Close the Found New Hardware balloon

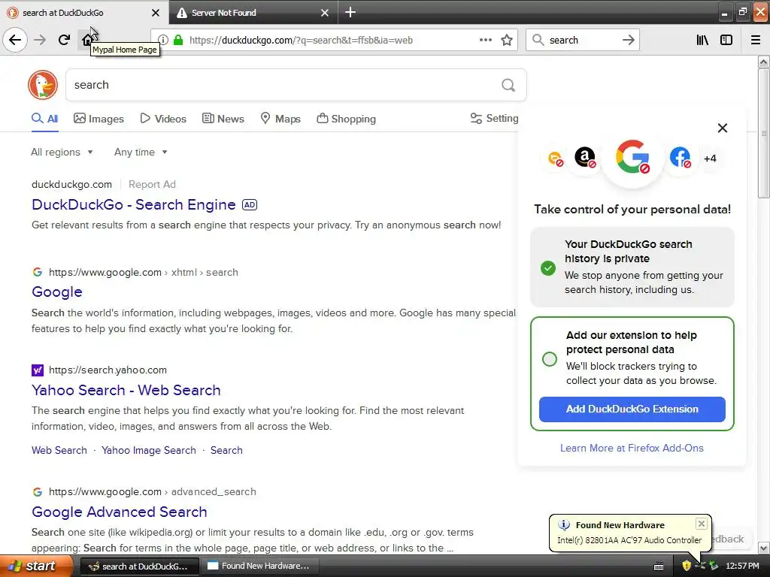(x=702, y=524)
